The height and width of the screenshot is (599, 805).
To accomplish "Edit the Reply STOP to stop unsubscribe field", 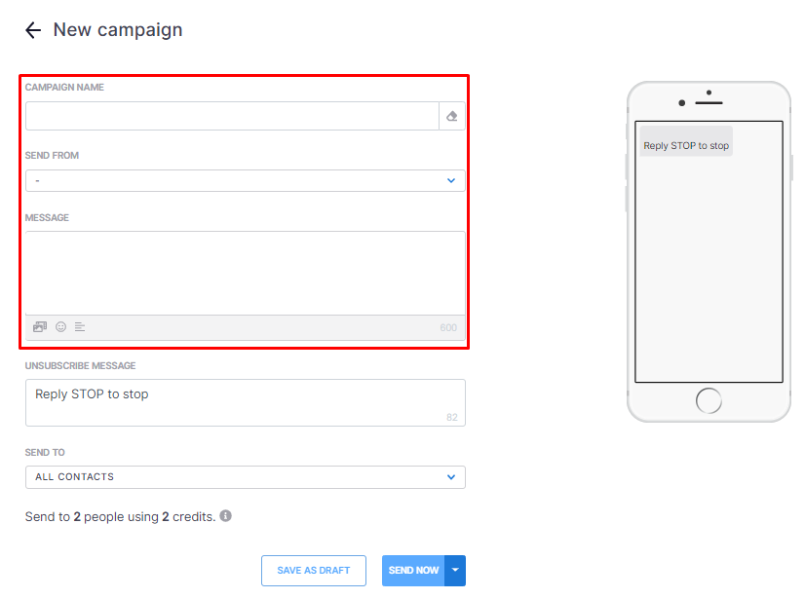I will [x=246, y=402].
